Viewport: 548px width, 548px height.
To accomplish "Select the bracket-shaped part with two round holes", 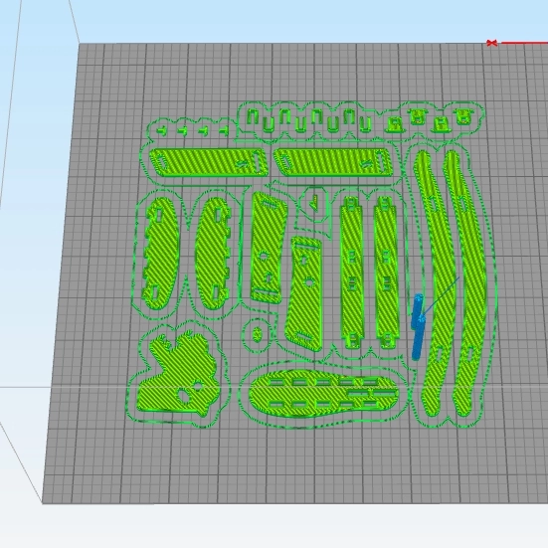I will tap(177, 375).
